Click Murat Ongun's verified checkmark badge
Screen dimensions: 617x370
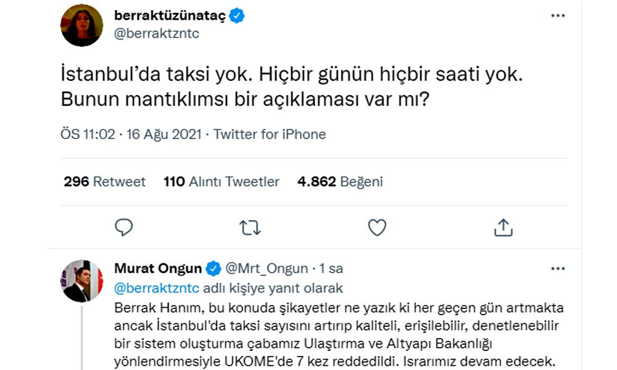(x=213, y=268)
